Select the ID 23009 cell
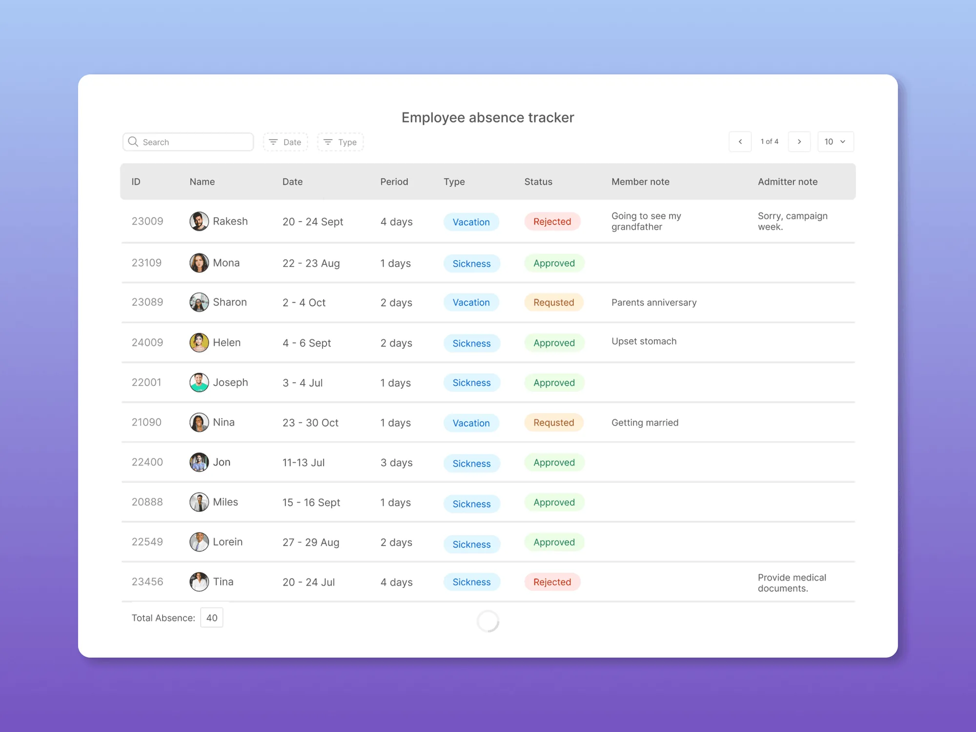976x732 pixels. coord(147,221)
